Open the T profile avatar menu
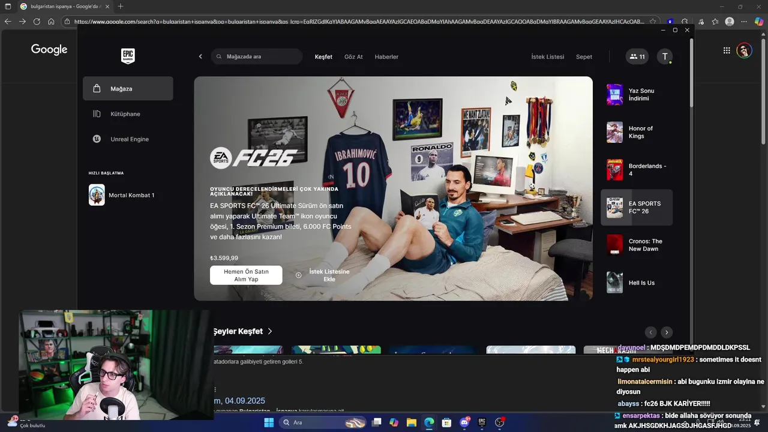Screen dimensions: 768x432 664,56
